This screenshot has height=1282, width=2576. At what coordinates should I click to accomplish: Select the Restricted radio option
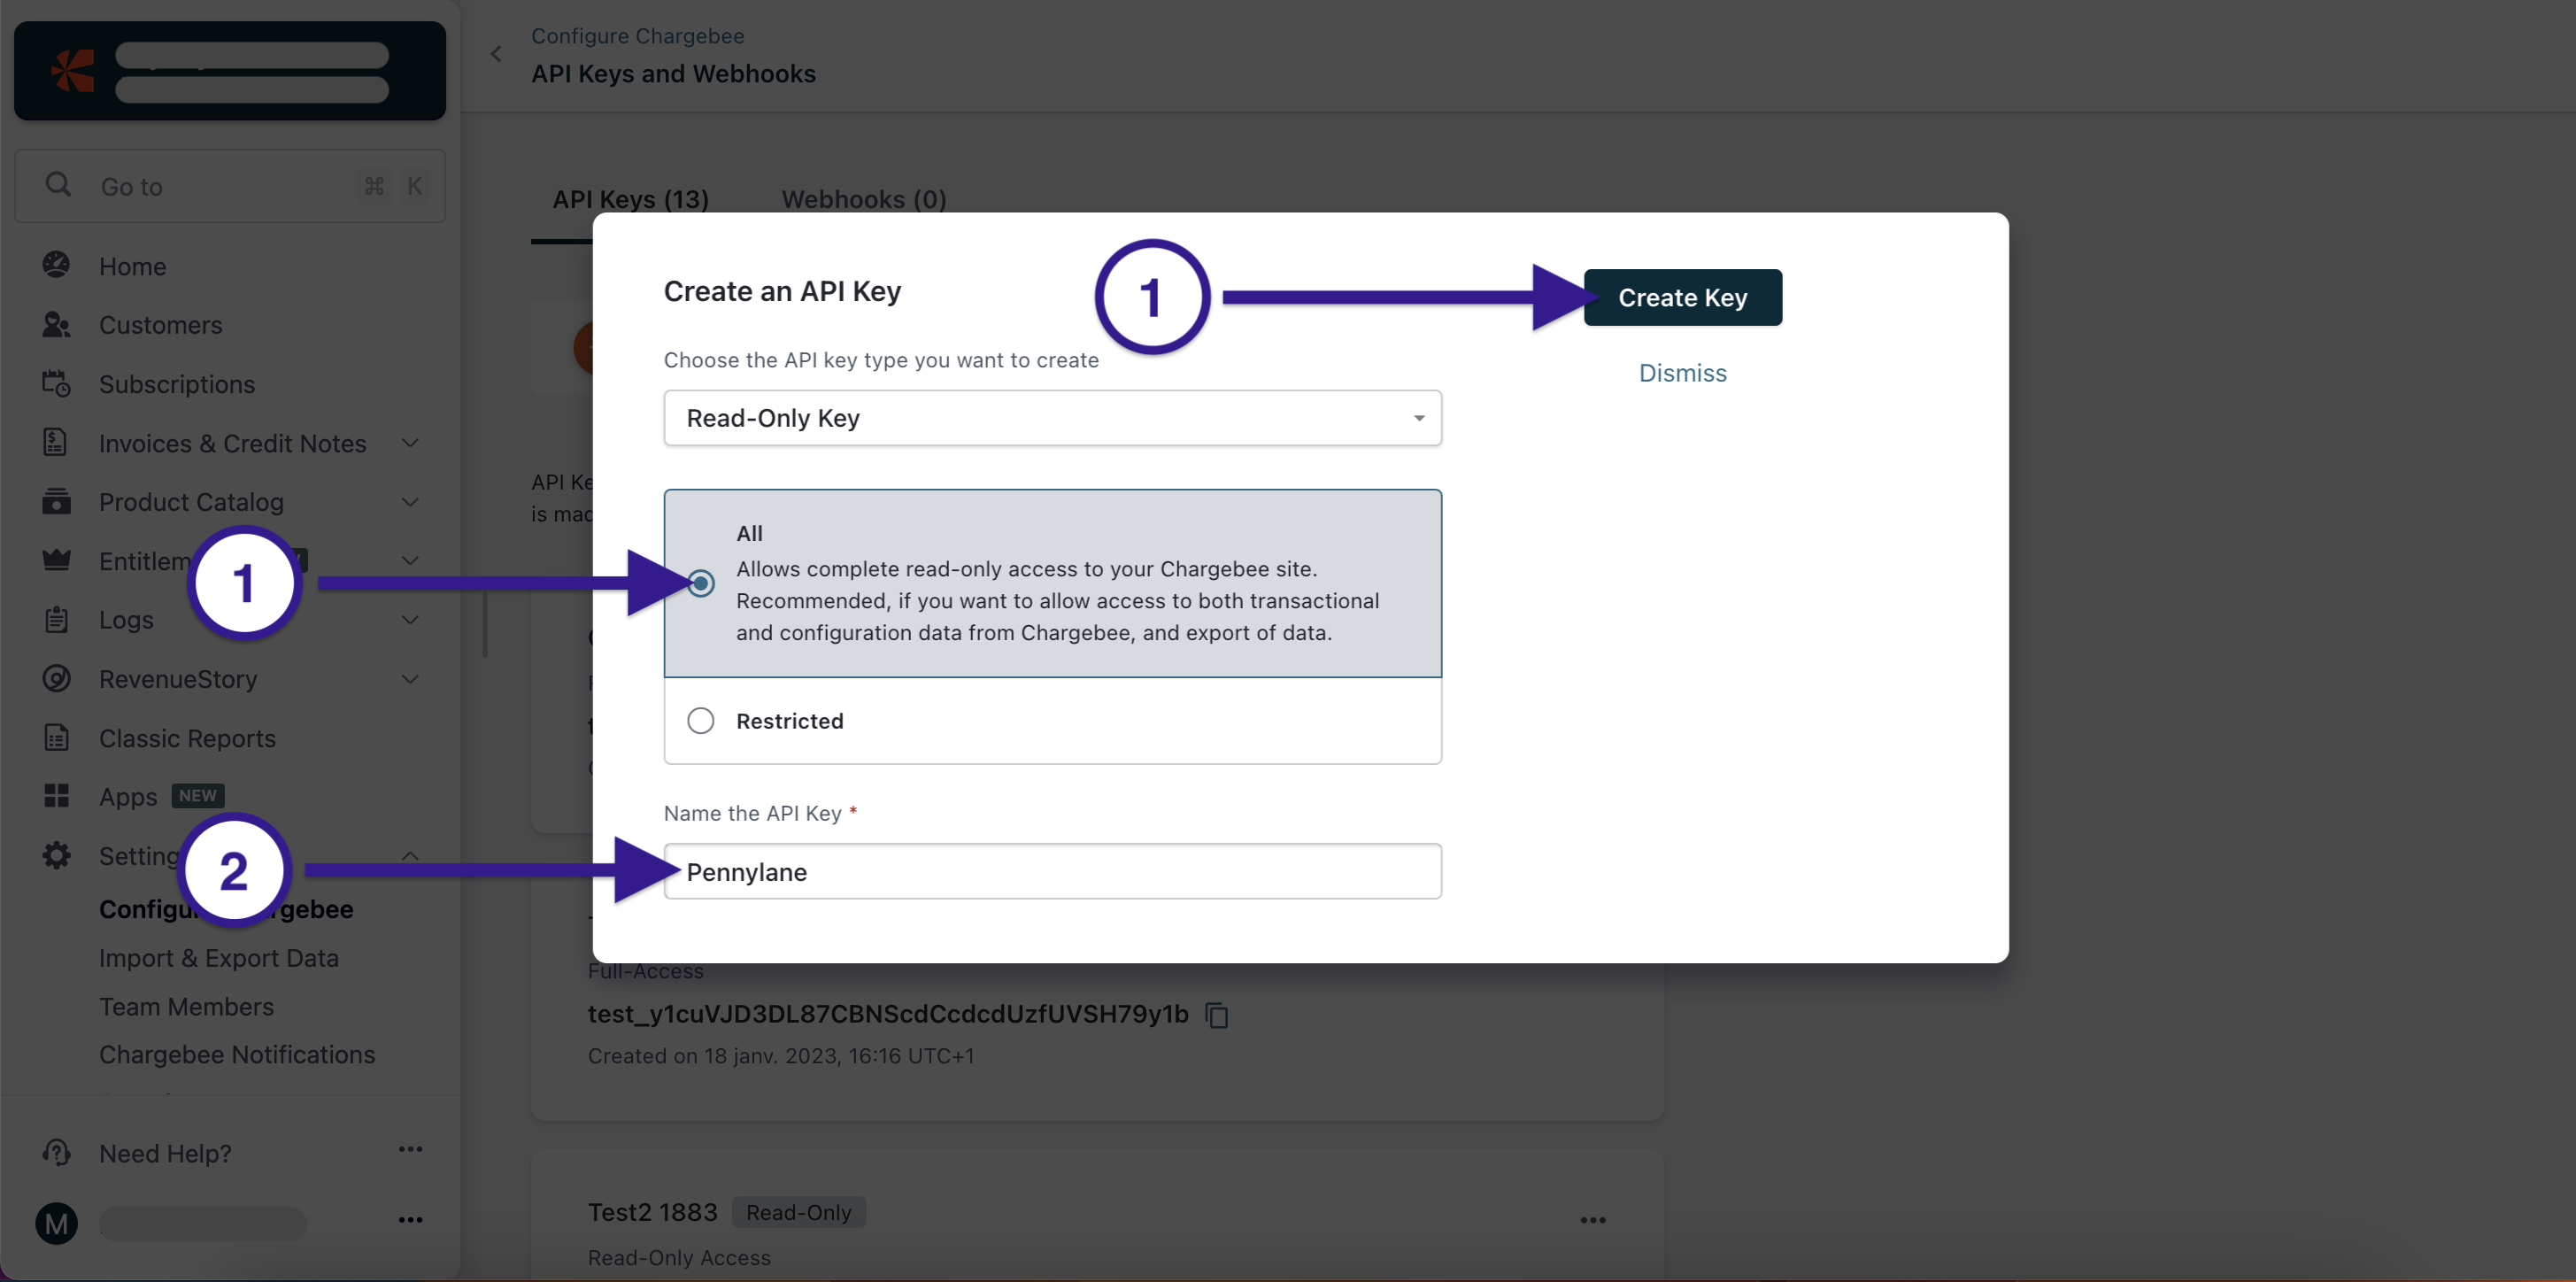coord(701,720)
